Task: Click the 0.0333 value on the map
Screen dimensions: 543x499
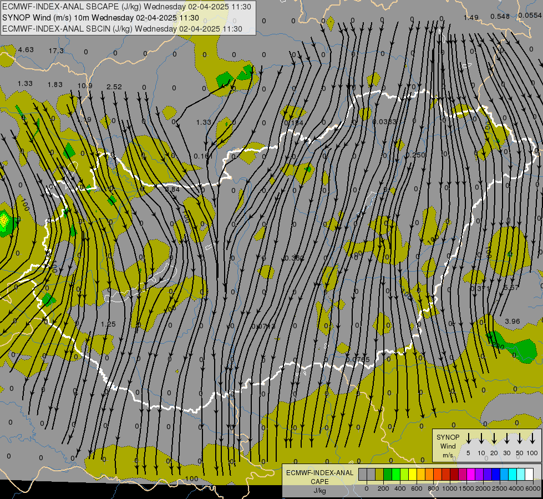Action: pos(384,121)
